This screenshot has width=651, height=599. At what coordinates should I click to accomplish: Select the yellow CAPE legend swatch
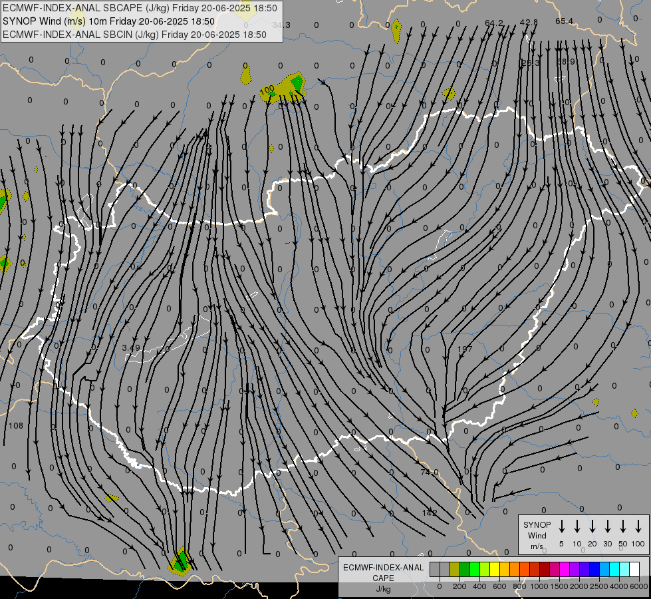point(495,569)
